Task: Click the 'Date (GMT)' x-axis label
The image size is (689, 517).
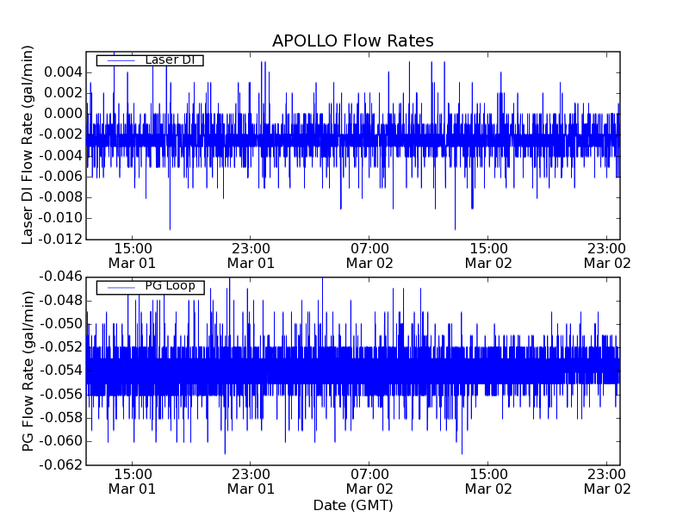Action: coord(353,505)
